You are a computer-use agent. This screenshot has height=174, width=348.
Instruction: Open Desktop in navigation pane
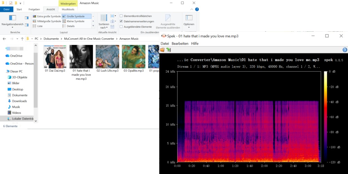pyautogui.click(x=17, y=89)
